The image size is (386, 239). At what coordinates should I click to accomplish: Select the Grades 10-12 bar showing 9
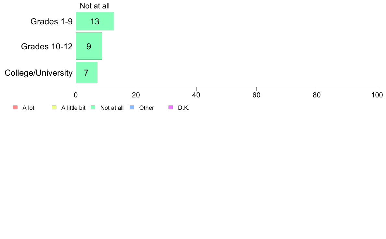pos(89,46)
